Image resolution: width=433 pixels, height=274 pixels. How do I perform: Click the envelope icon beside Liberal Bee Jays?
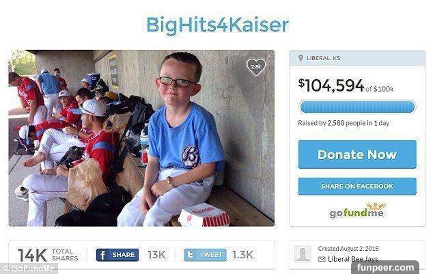[x=322, y=259]
